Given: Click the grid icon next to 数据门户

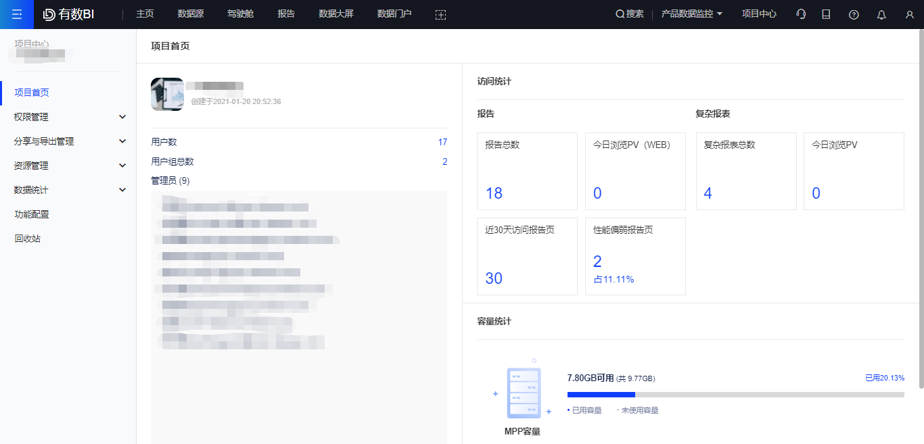Looking at the screenshot, I should (x=440, y=14).
